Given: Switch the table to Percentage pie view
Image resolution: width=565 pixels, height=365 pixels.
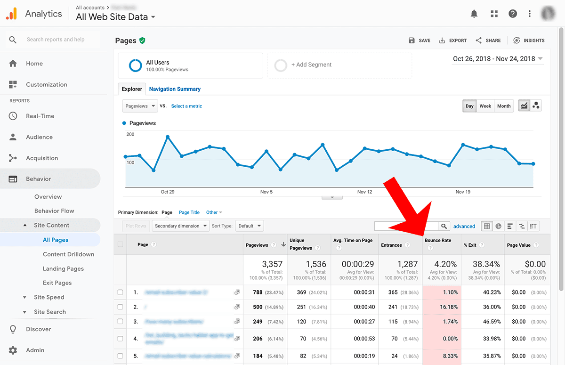Looking at the screenshot, I should (x=498, y=226).
